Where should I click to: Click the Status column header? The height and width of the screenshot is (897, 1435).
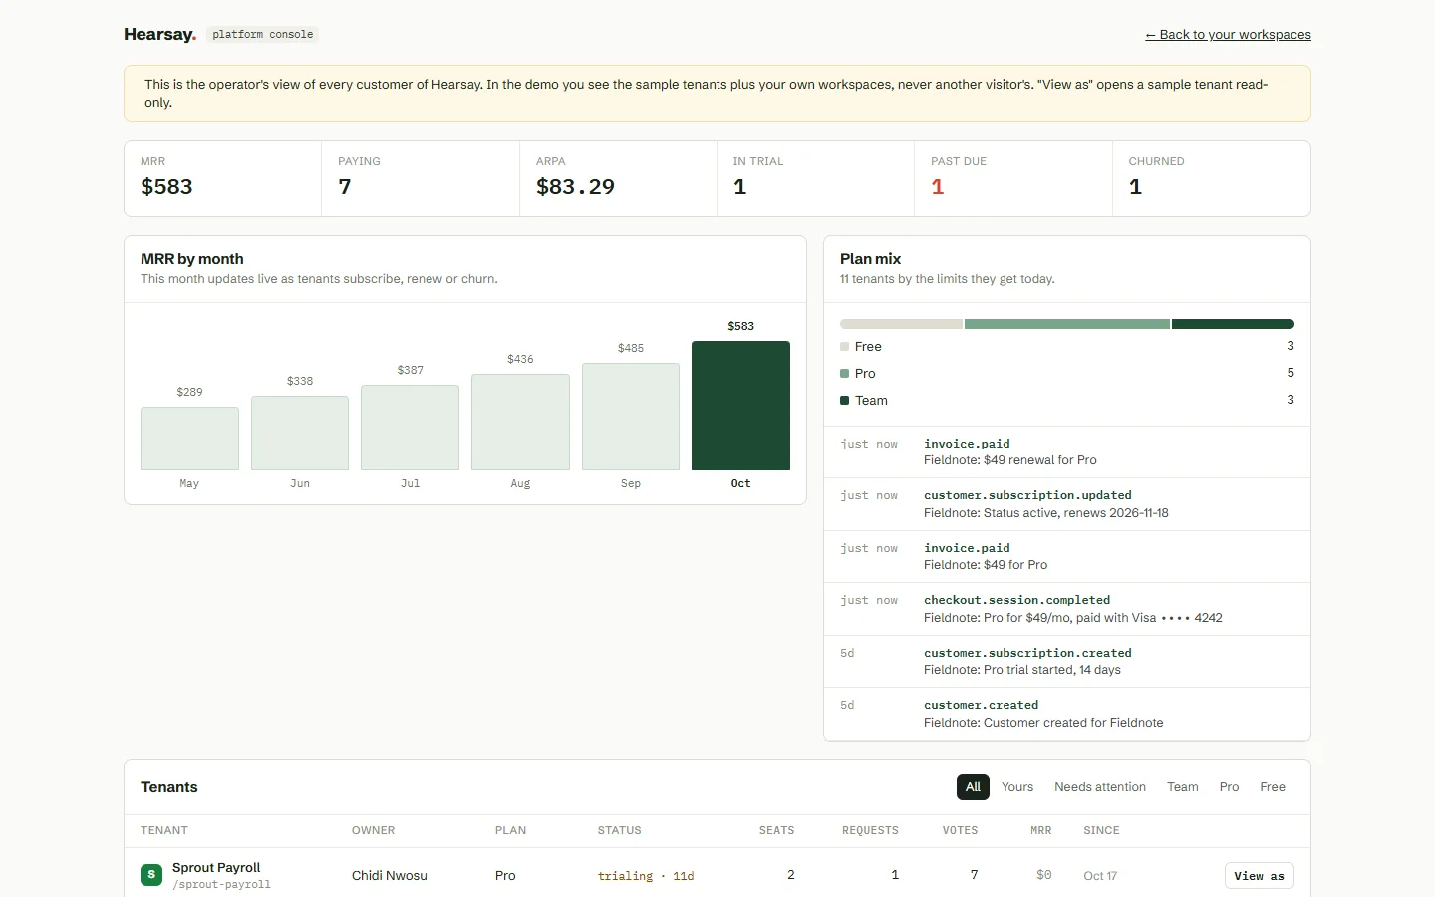click(x=620, y=830)
